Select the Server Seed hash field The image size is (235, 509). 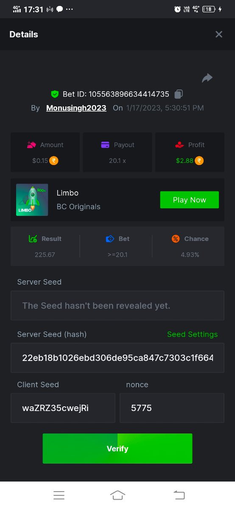[117, 358]
